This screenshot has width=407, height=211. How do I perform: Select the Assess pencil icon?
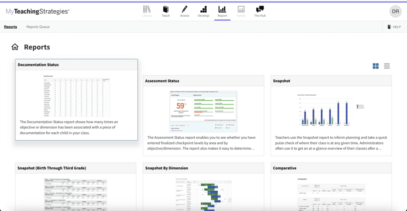click(184, 9)
